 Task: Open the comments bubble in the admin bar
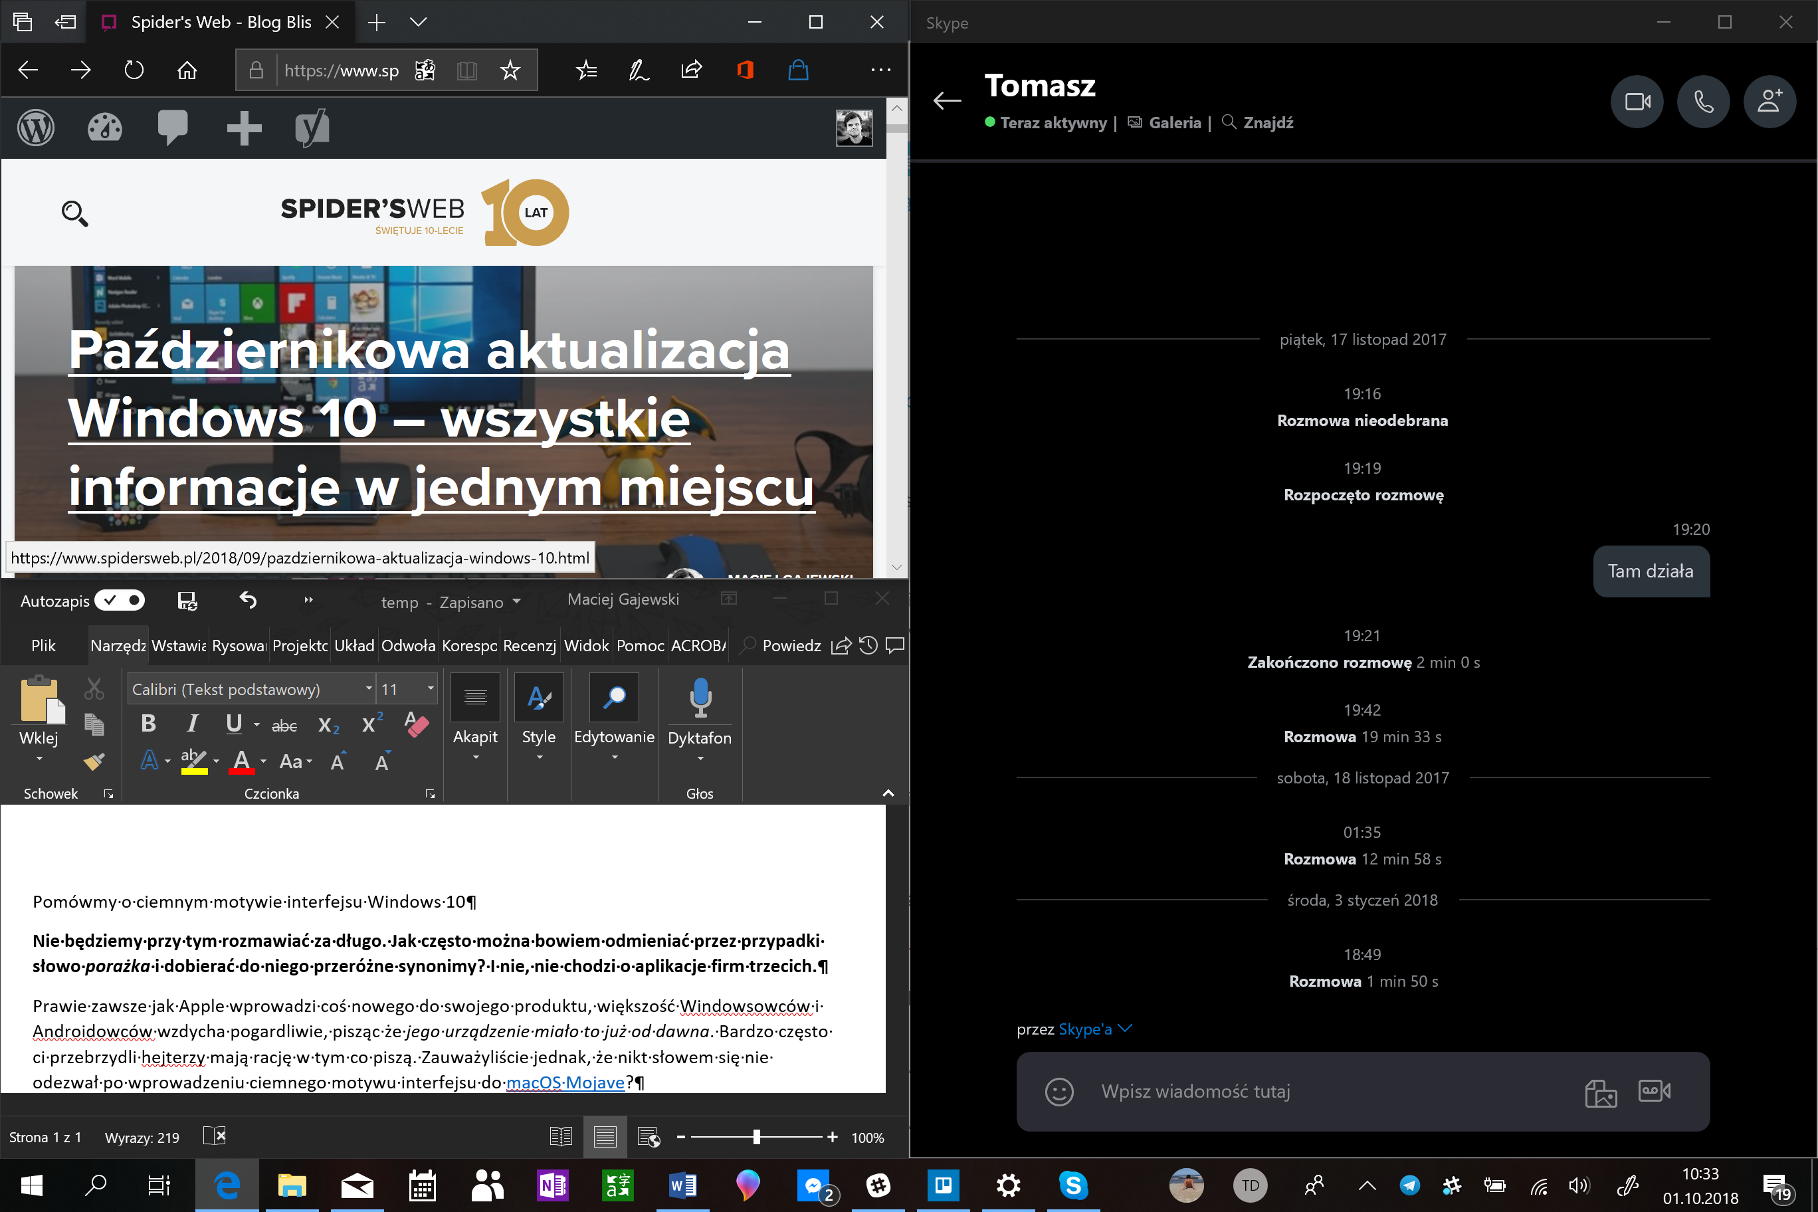(172, 128)
